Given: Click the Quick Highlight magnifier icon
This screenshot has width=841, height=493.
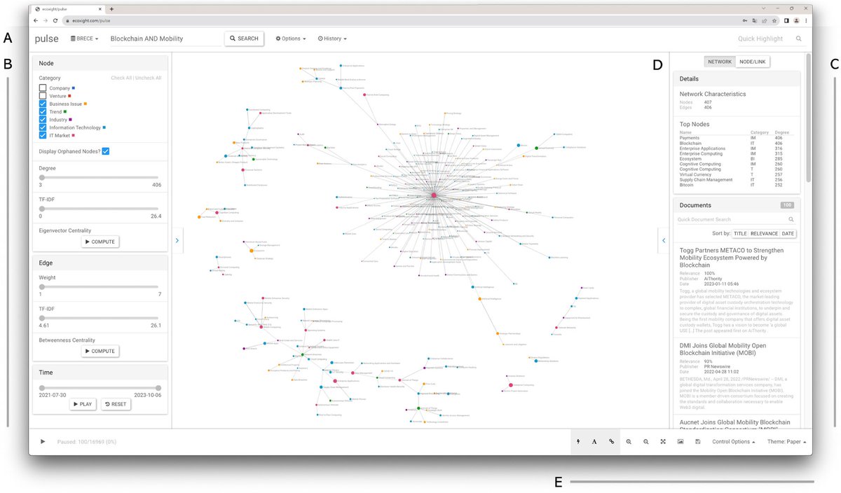Looking at the screenshot, I should (798, 39).
